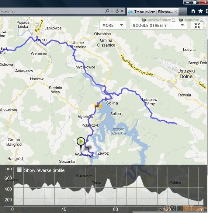
Task: Click the Ustrzyki Dolne town label
Action: (185, 73)
